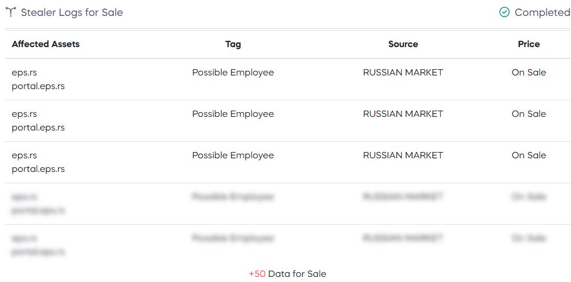Click the Stealer Logs branch icon
The image size is (571, 282).
tap(11, 12)
